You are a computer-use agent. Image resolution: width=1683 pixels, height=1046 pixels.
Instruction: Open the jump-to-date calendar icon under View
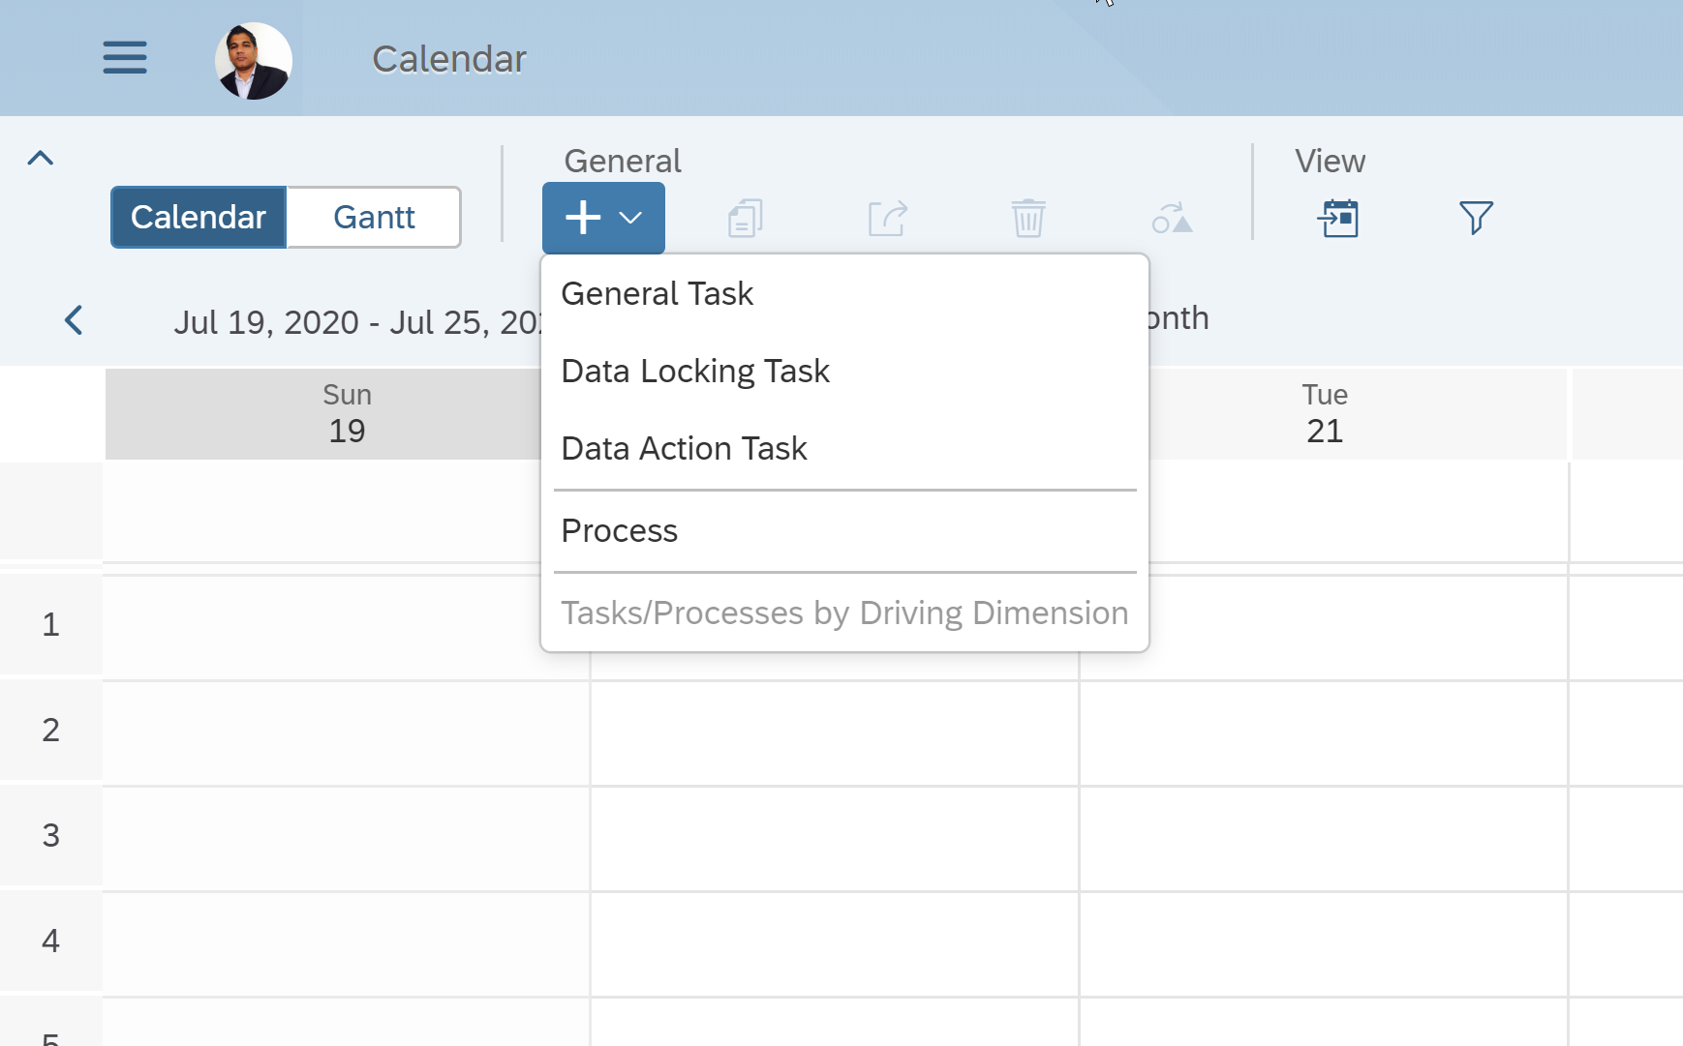coord(1337,219)
